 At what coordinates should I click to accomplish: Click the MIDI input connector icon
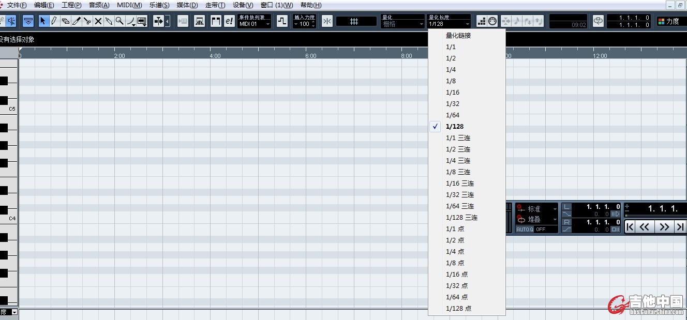click(493, 21)
